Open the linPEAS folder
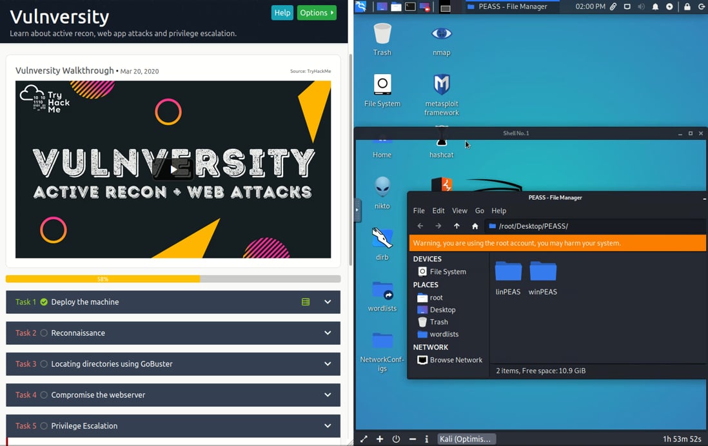Image resolution: width=708 pixels, height=446 pixels. point(508,278)
